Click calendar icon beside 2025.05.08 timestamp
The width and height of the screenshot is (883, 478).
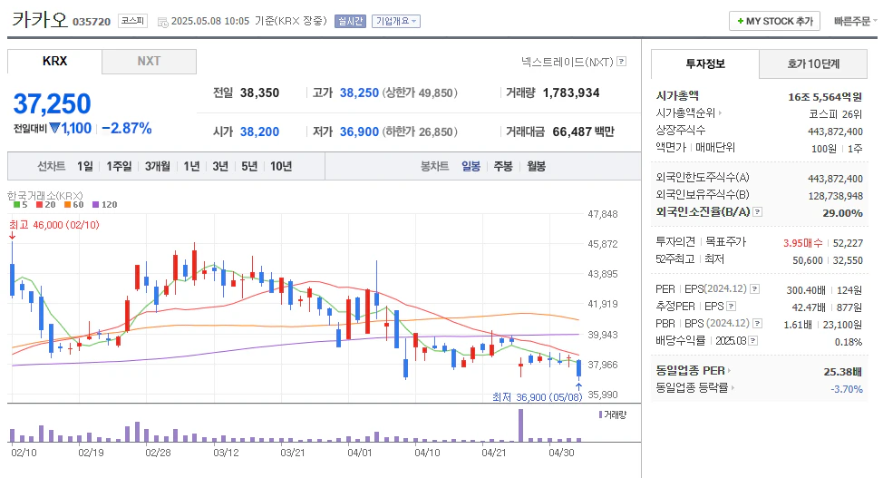163,22
